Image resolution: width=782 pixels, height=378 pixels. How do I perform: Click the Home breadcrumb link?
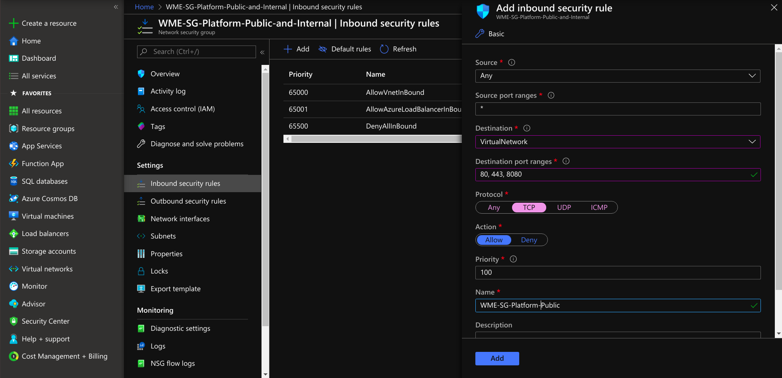coord(144,7)
